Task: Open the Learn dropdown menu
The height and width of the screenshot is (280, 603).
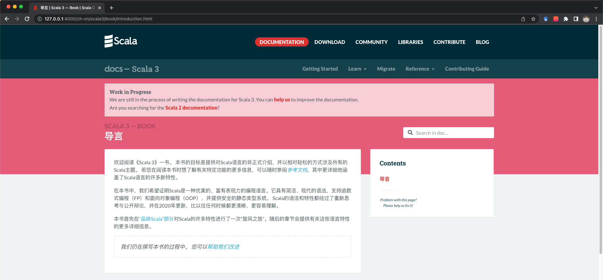Action: (x=357, y=69)
